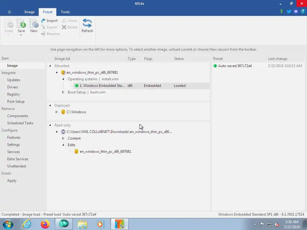The height and width of the screenshot is (230, 307).
Task: Click Import preset button
Action: [x=49, y=21]
